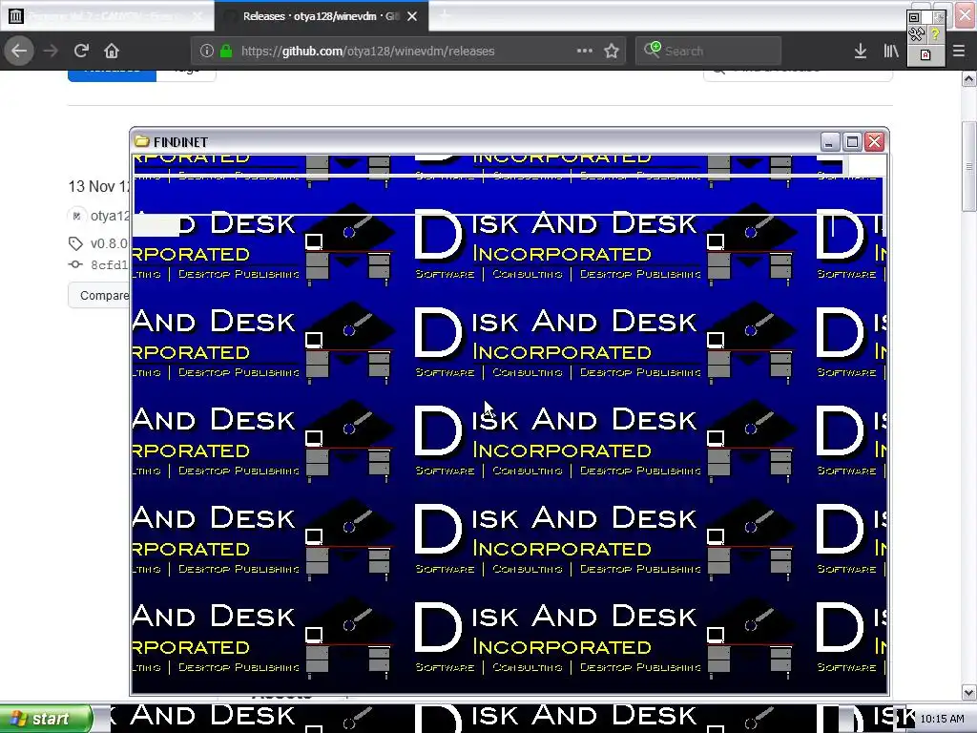This screenshot has width=977, height=733.
Task: Click the grey down-arrow icon in the floating toolbar
Action: pyautogui.click(x=938, y=17)
